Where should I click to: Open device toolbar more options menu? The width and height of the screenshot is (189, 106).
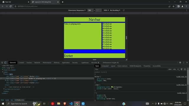(187, 10)
